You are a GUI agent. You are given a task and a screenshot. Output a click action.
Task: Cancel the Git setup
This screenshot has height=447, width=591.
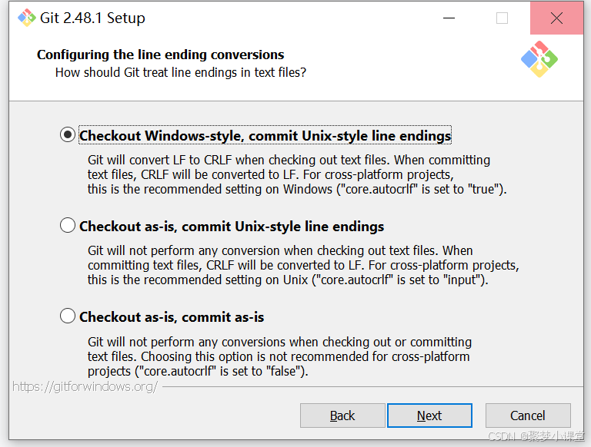[528, 416]
